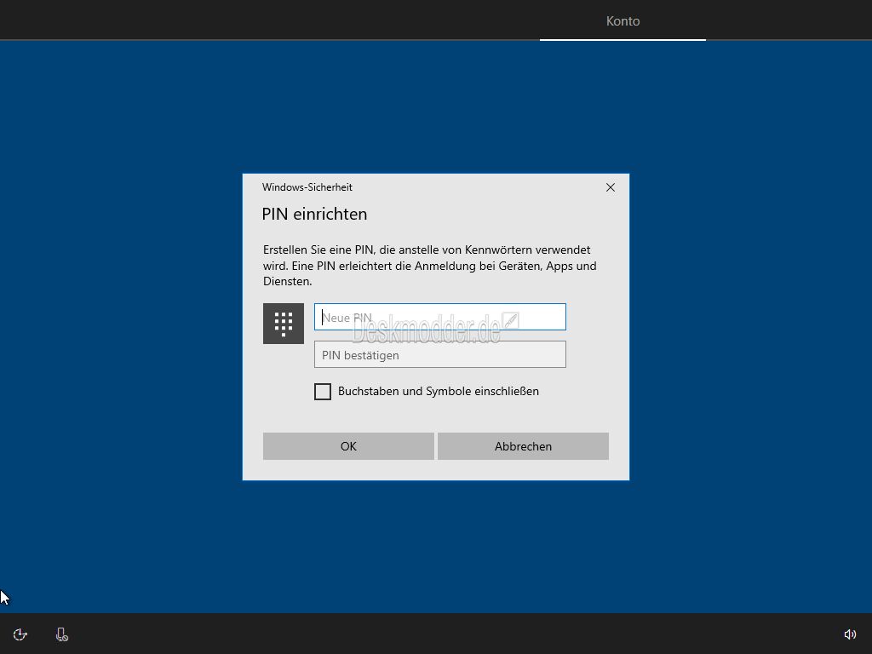Viewport: 872px width, 654px height.
Task: Switch to the Konto tab
Action: click(x=622, y=20)
